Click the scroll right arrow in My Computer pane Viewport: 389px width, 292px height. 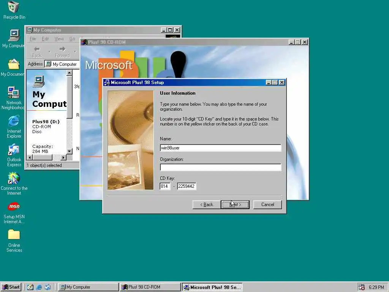63,157
